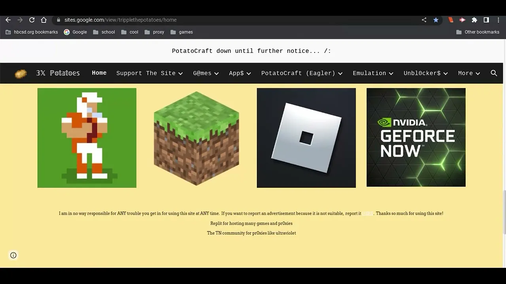
Task: Open site search with the magnifier icon
Action: tap(494, 73)
